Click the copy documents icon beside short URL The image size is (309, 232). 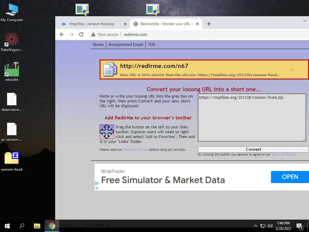[110, 69]
